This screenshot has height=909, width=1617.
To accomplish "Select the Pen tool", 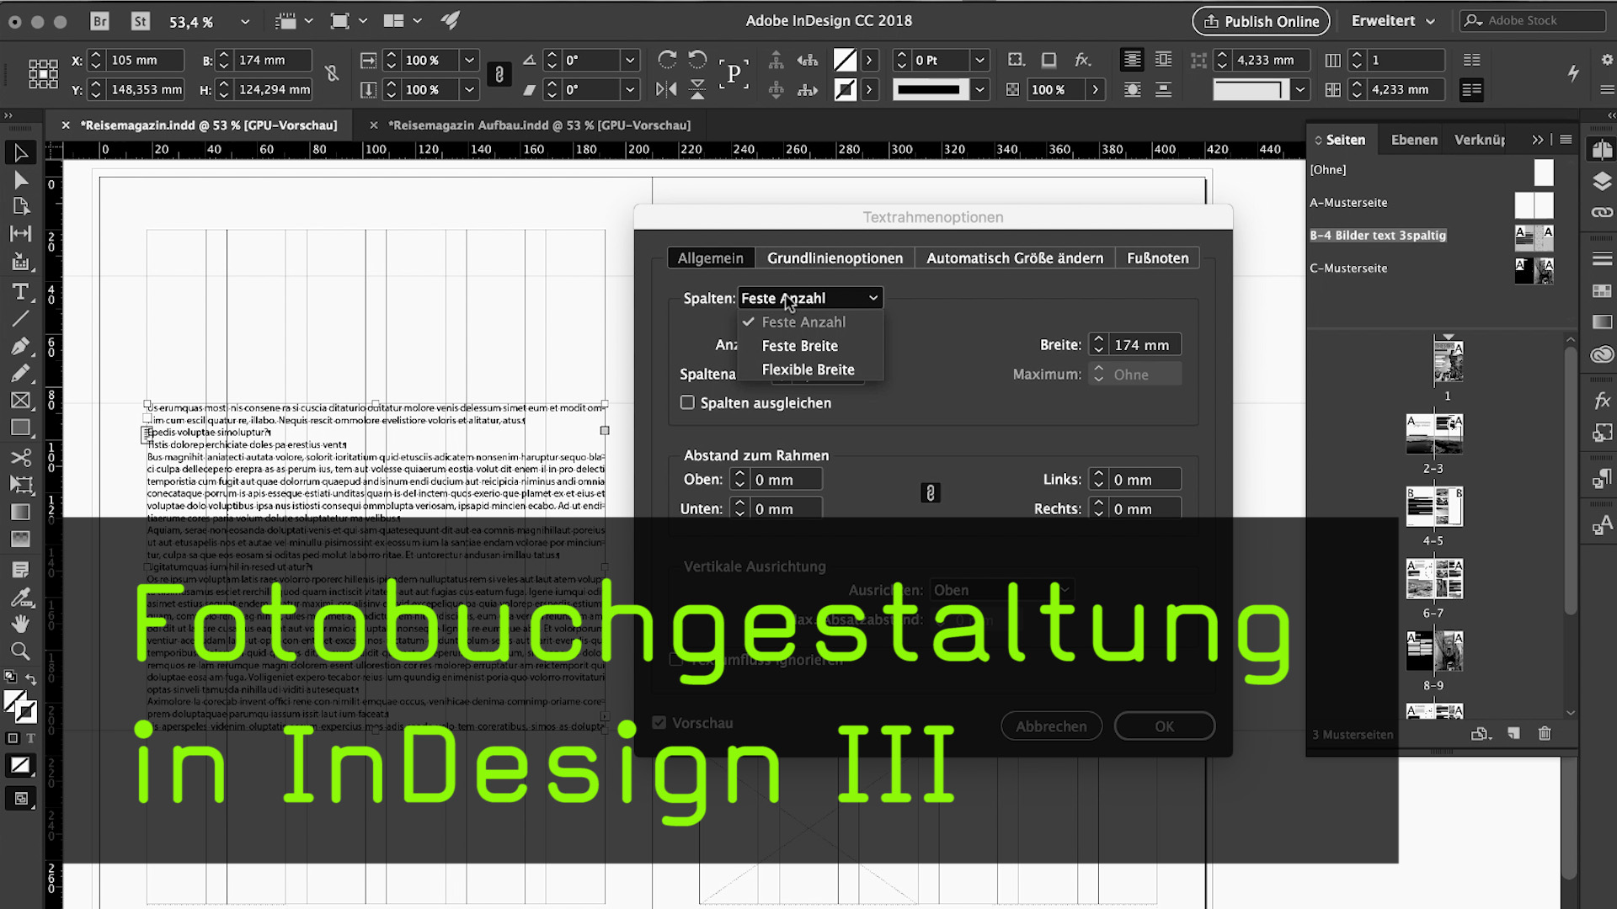I will [x=21, y=346].
